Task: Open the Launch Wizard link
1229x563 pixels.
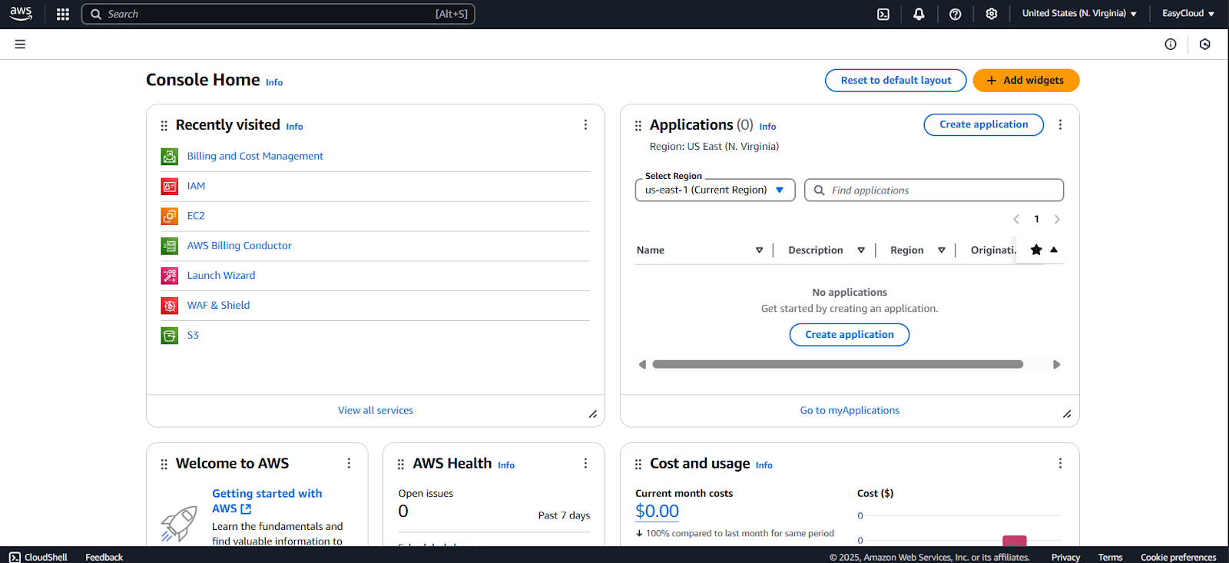Action: pyautogui.click(x=221, y=276)
